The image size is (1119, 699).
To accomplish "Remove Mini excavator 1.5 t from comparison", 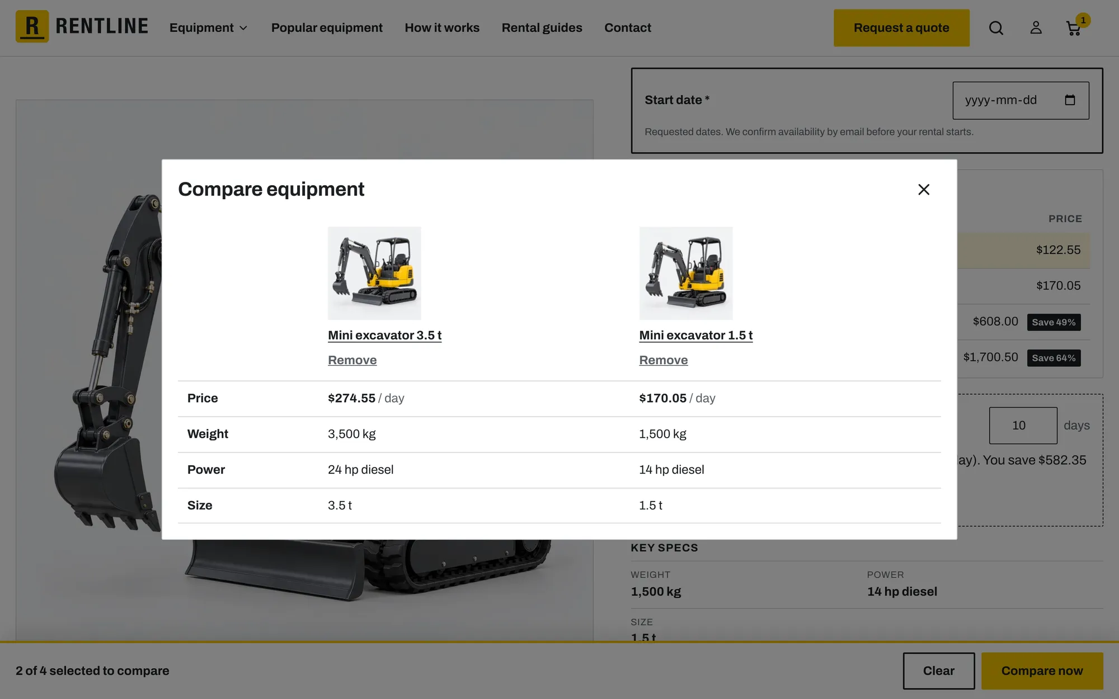I will 663,360.
